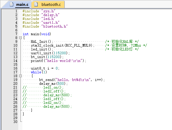Collapse the while loop fold marker
This screenshot has width=172, height=130.
click(20, 76)
